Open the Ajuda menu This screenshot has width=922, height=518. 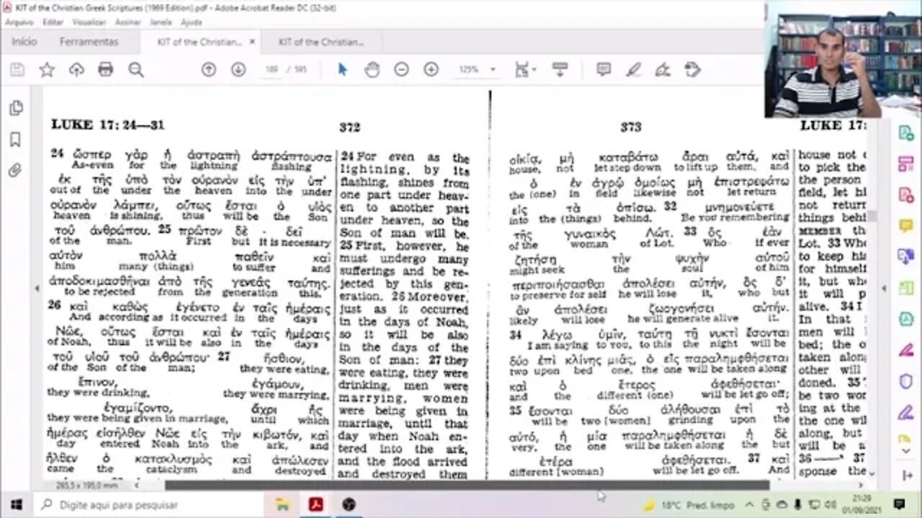191,22
